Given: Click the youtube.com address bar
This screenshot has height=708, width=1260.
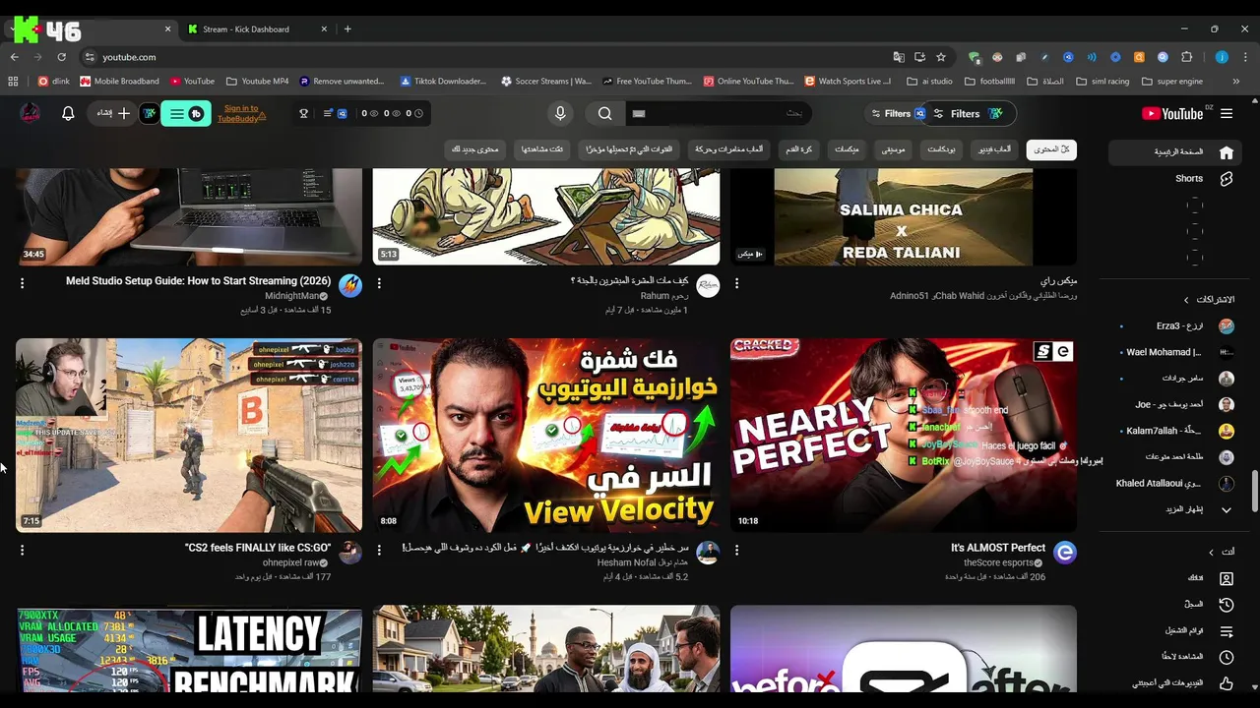Looking at the screenshot, I should pyautogui.click(x=492, y=57).
